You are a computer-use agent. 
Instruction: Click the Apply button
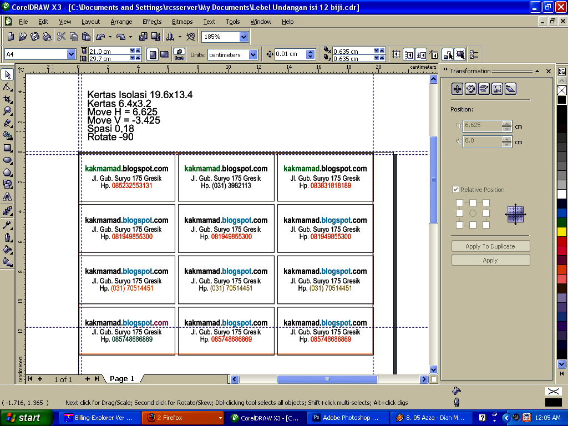490,260
